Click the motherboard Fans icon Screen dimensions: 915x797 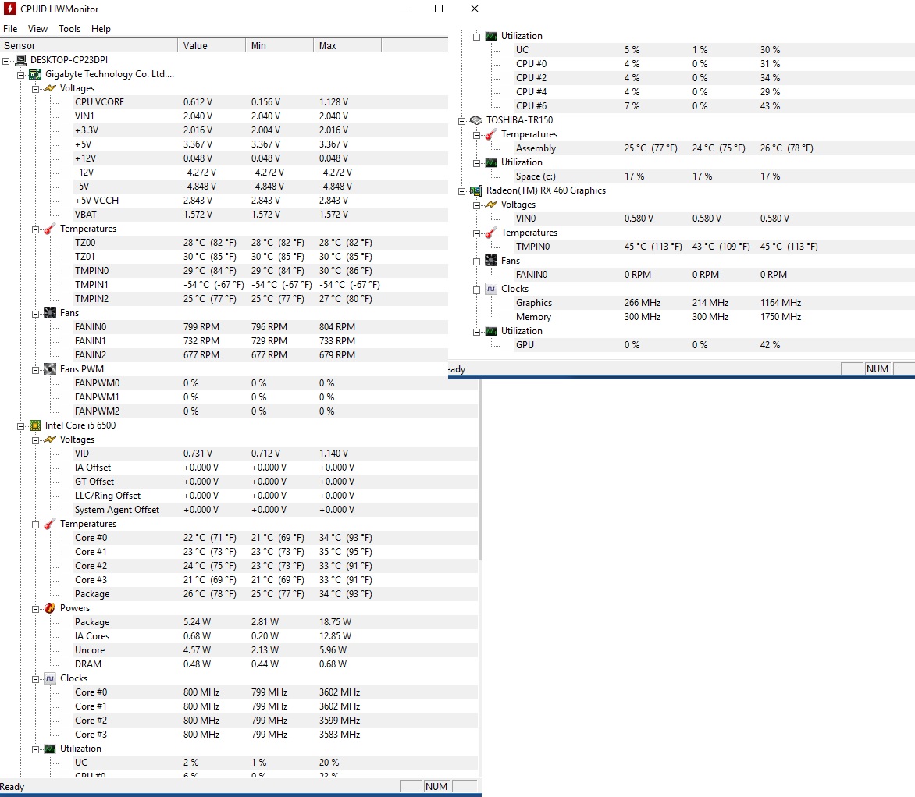[50, 313]
